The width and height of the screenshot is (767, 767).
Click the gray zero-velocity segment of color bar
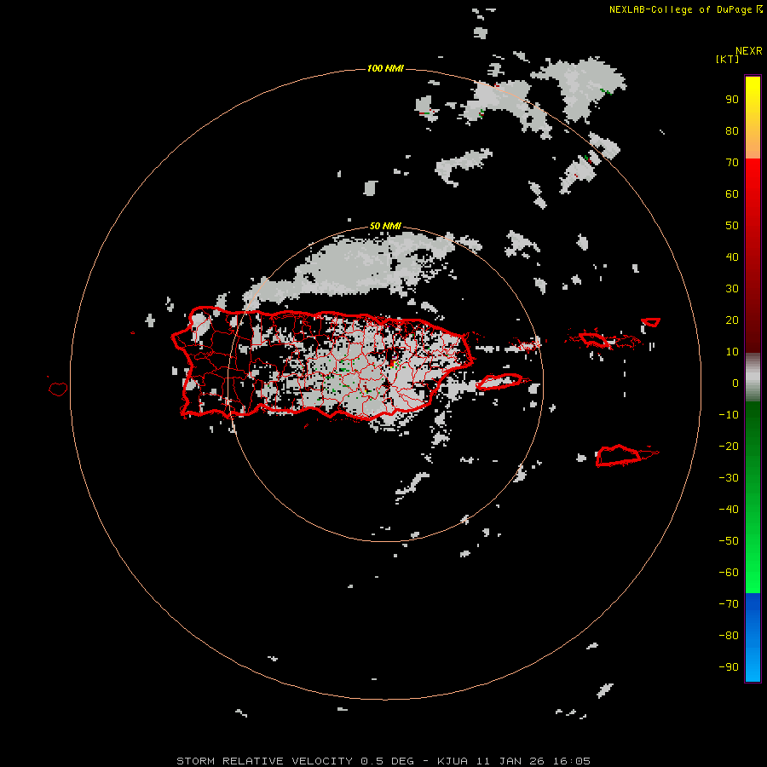click(x=753, y=378)
